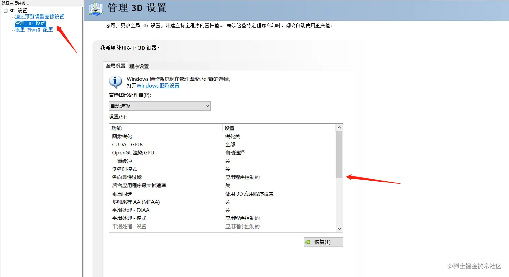The image size is (509, 277).
Task: Select the CUDA - GPUs row
Action: pyautogui.click(x=223, y=145)
